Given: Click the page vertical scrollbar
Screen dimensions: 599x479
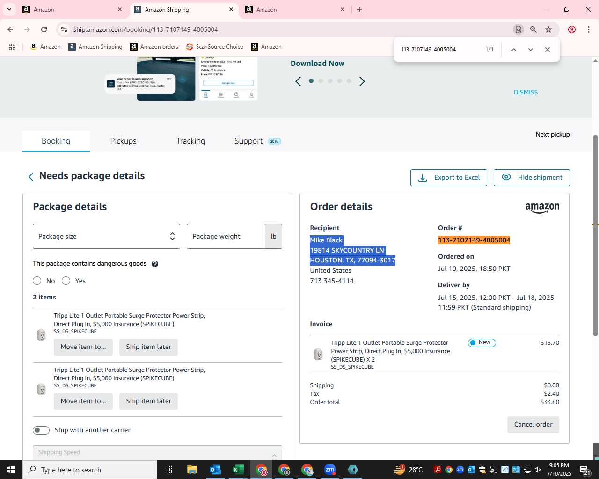Looking at the screenshot, I should tap(595, 235).
